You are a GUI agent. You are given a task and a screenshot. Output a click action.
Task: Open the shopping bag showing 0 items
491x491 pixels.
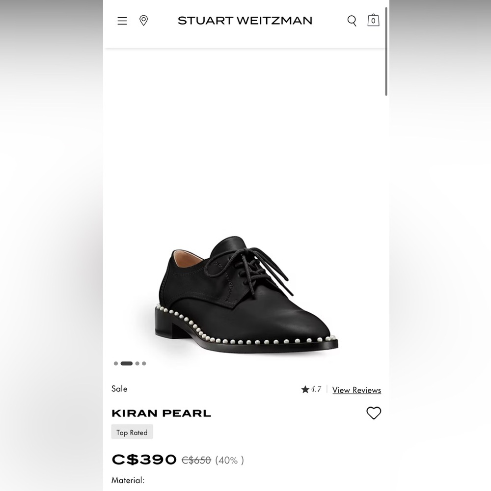point(373,20)
